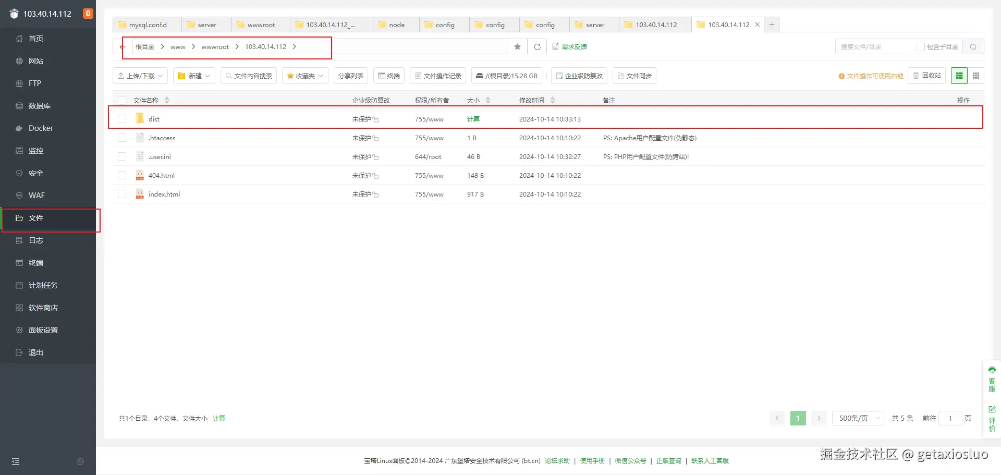Open the 软件商店 app store icon
Screen dimensions: 1001x475
[x=19, y=308]
